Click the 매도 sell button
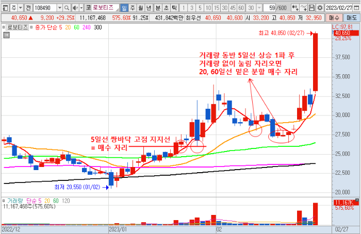This screenshot has width=361, height=234. pos(352,18)
